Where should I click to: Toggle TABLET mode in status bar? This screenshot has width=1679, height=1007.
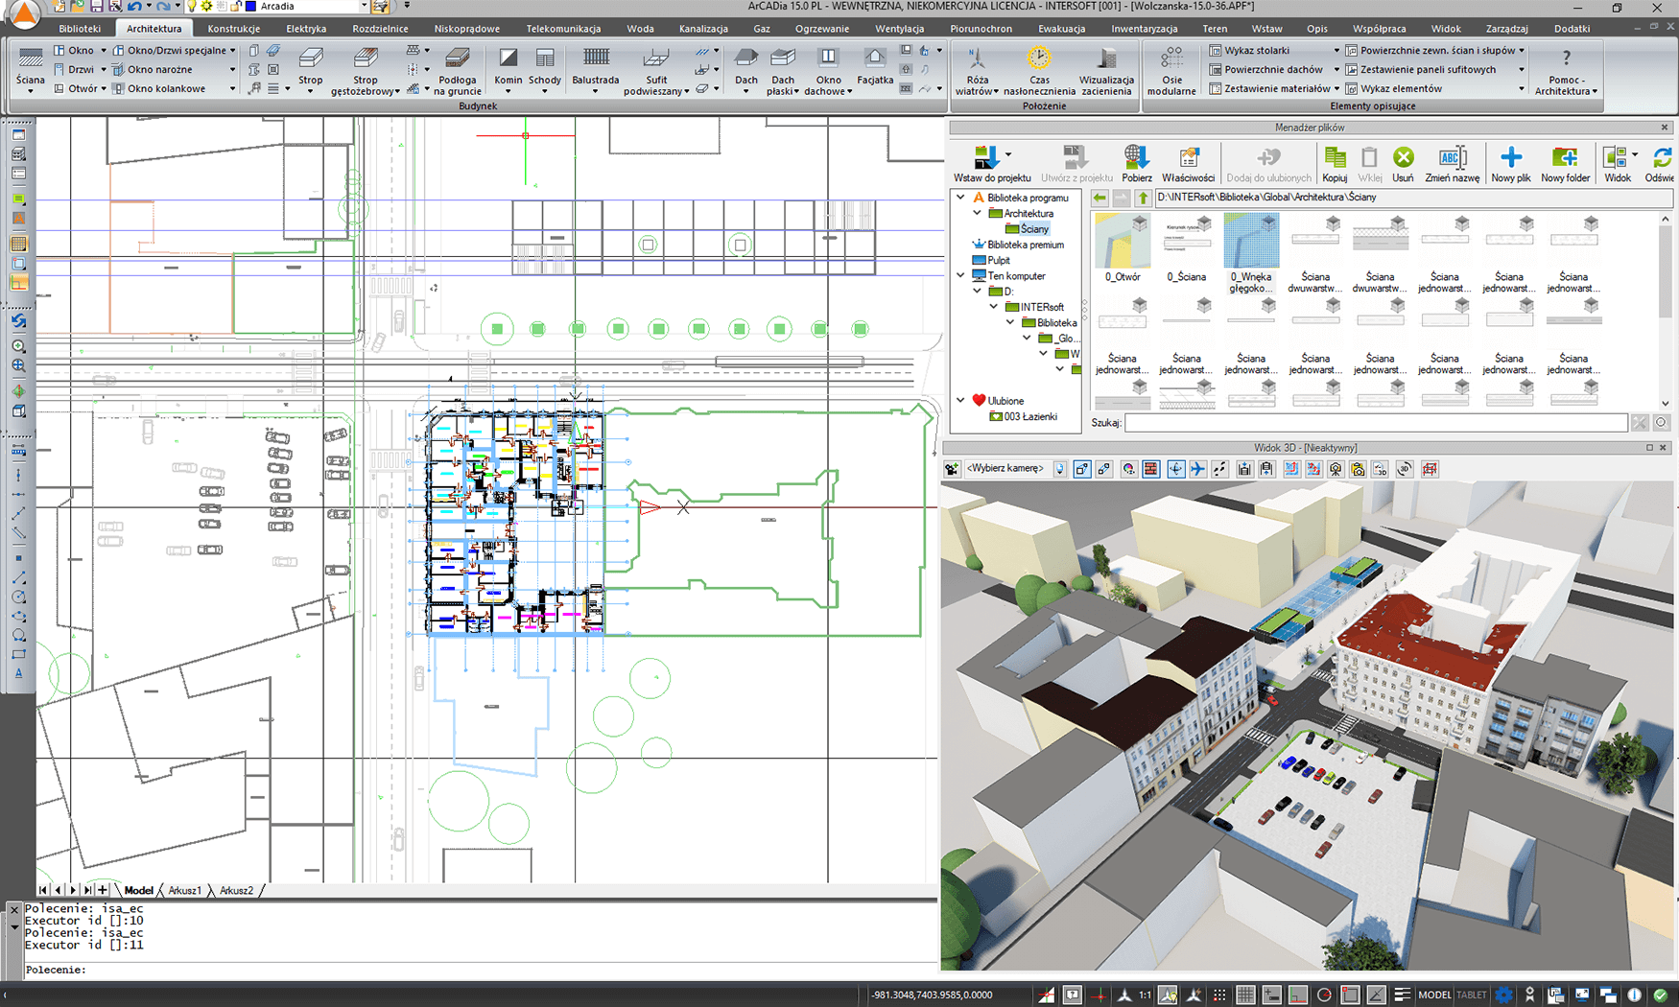tap(1471, 995)
